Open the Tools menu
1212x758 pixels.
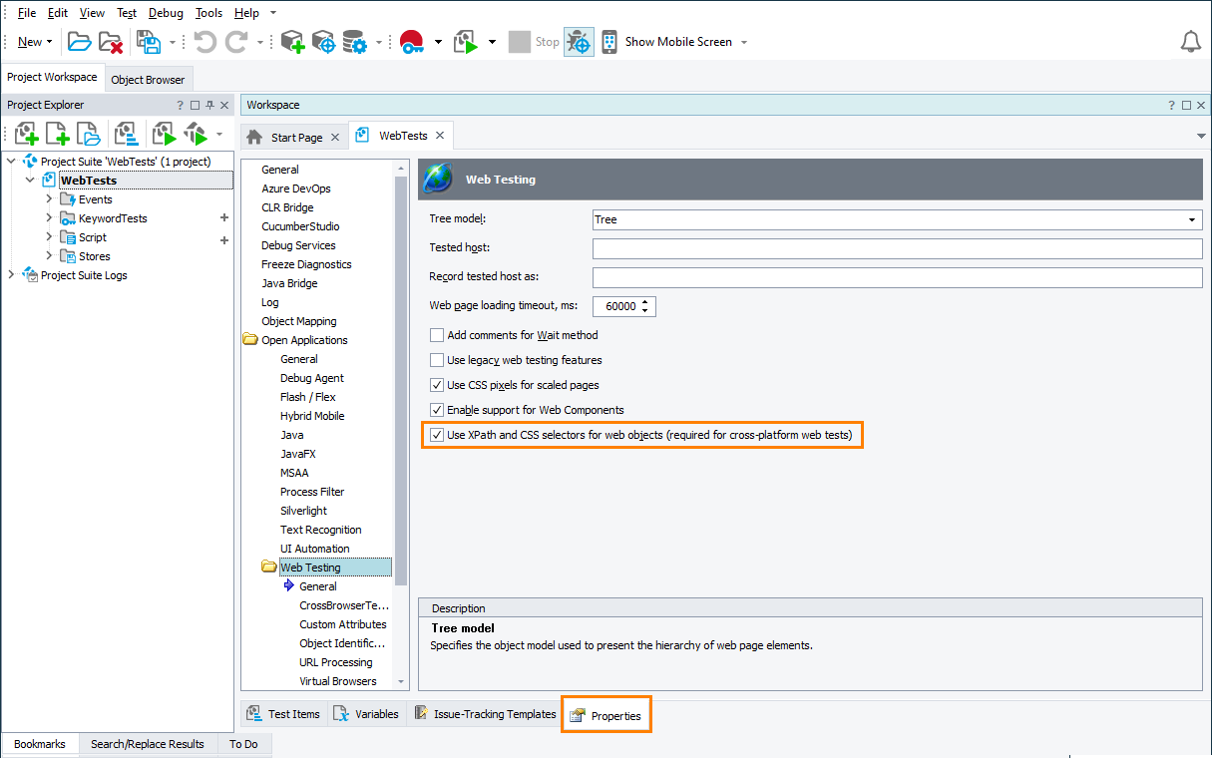click(208, 13)
